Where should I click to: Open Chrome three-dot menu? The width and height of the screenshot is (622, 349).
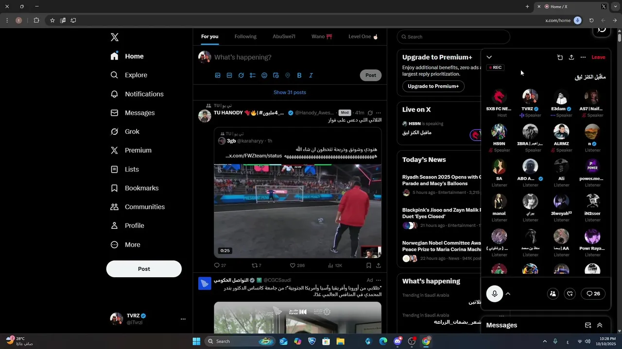[7, 20]
